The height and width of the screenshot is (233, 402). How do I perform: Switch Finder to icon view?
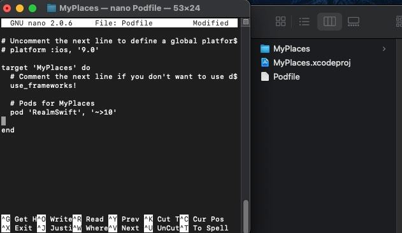point(280,21)
